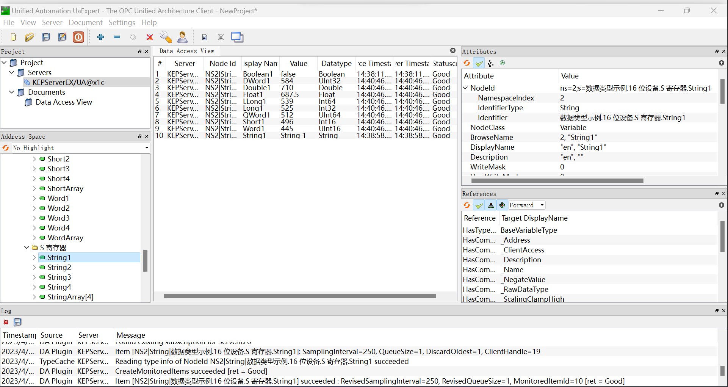Image resolution: width=728 pixels, height=387 pixels.
Task: Open the Server menu
Action: coord(52,22)
